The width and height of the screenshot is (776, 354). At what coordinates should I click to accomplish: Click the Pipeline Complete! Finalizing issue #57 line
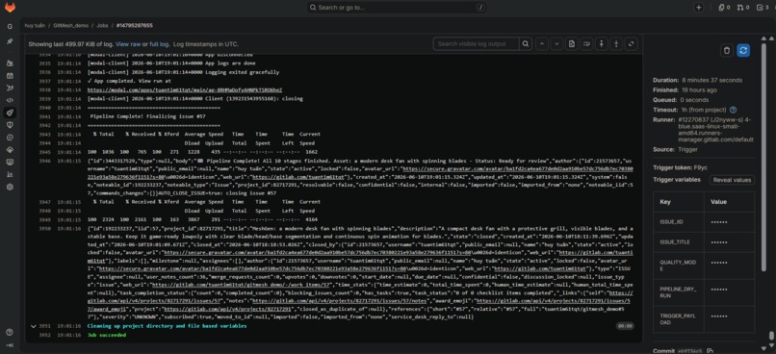(148, 116)
